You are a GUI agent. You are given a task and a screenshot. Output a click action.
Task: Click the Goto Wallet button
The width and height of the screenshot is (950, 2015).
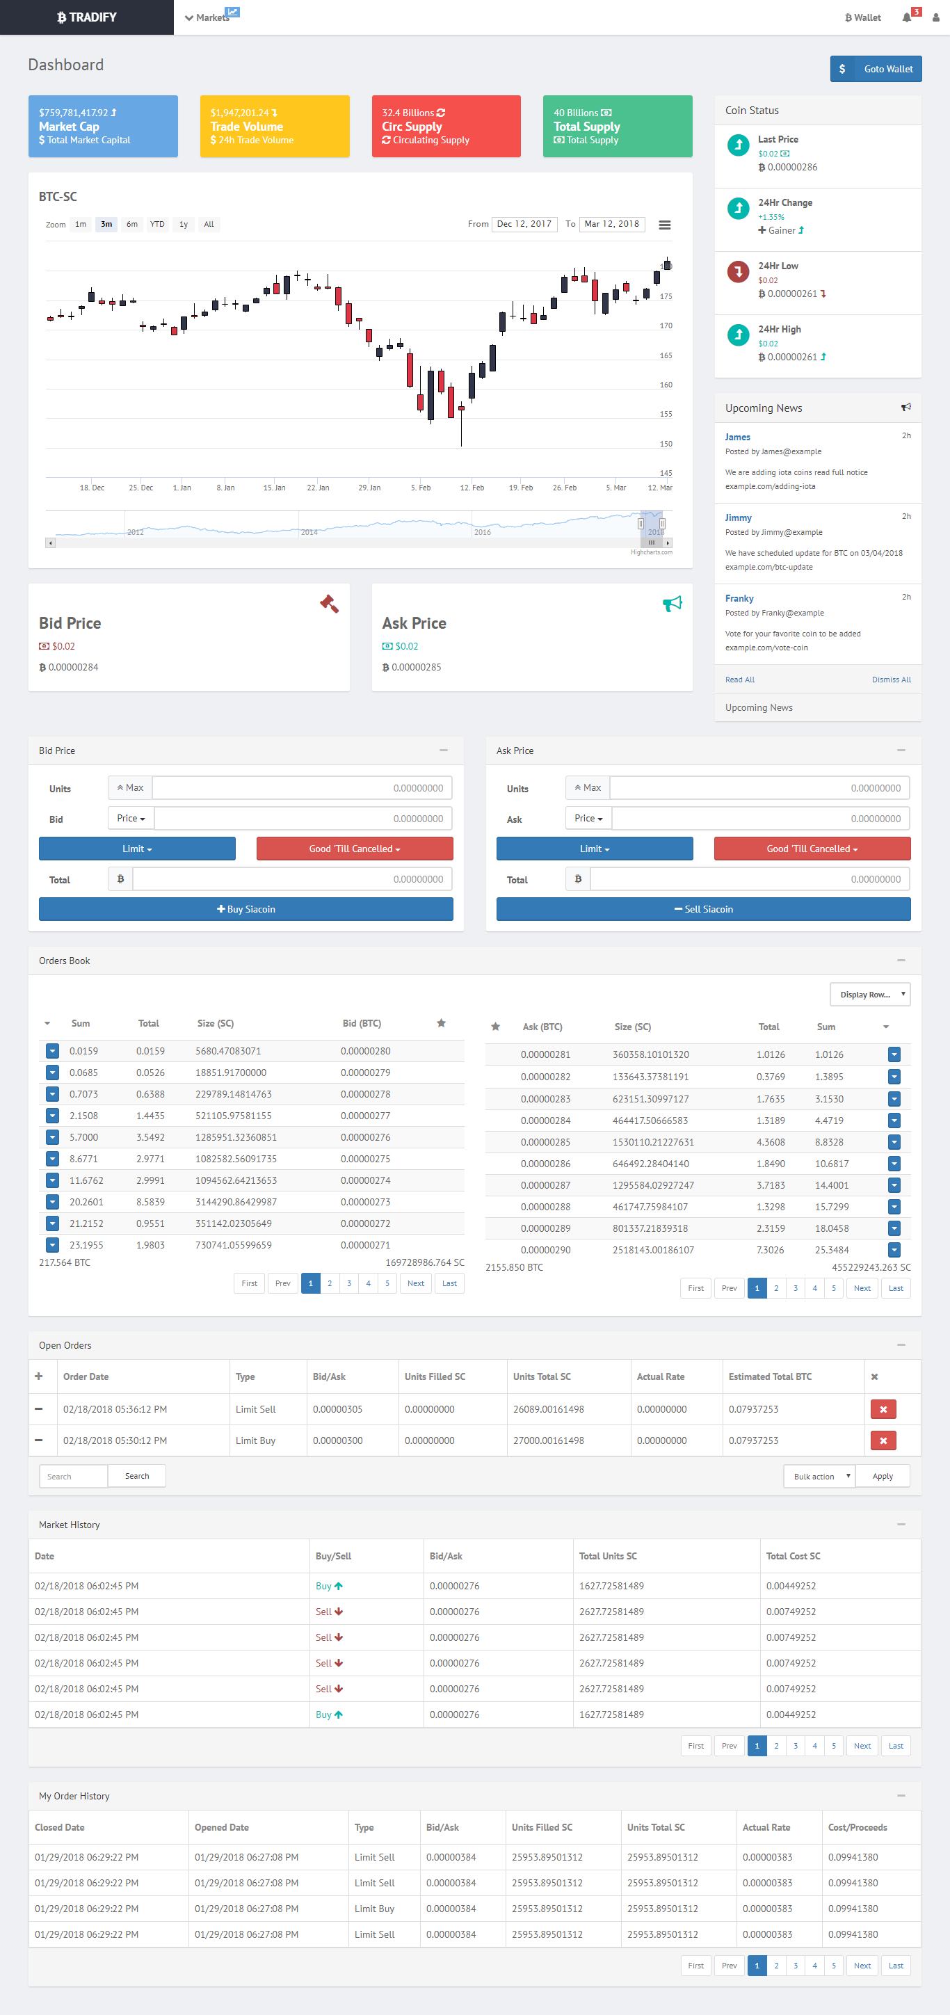tap(876, 69)
